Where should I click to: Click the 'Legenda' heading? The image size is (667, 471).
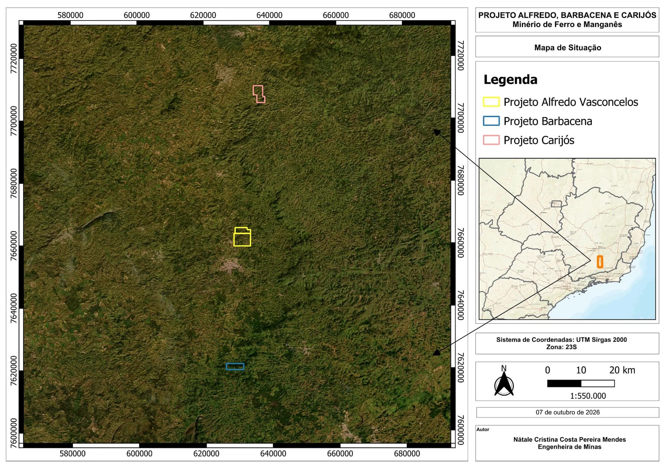pyautogui.click(x=511, y=79)
